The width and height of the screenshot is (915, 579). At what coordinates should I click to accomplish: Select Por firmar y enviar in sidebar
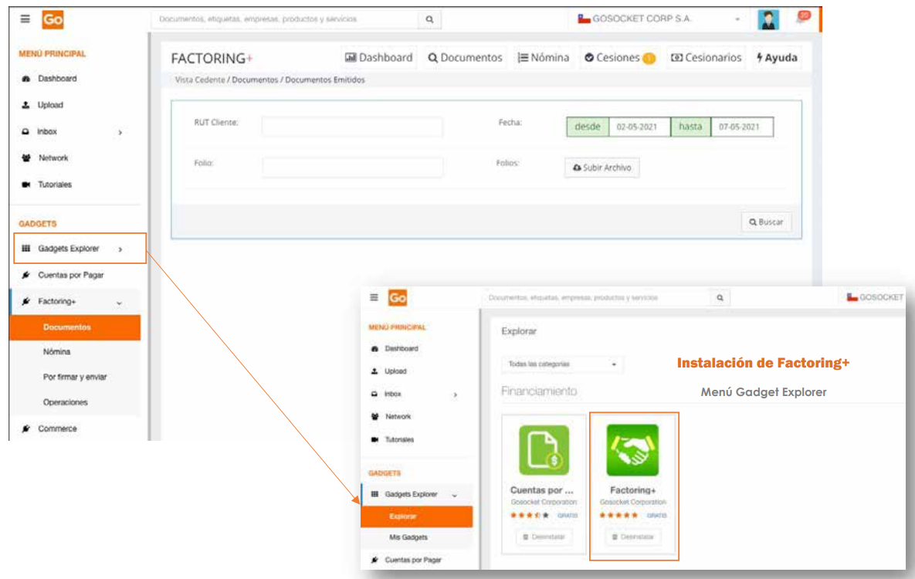(x=75, y=377)
